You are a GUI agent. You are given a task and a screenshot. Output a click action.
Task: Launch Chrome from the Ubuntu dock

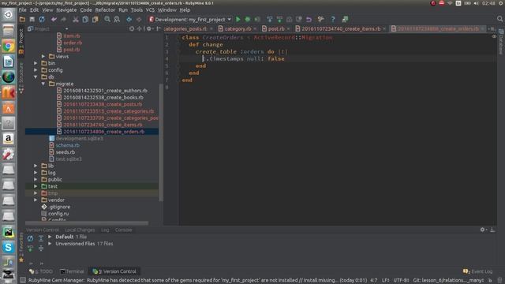(9, 46)
